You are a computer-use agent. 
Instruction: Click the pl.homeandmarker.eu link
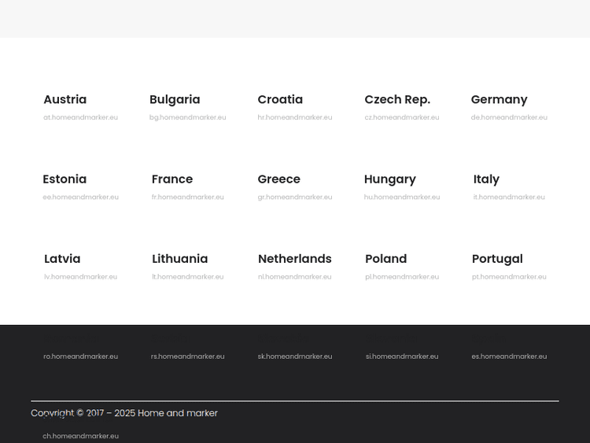pyautogui.click(x=401, y=277)
